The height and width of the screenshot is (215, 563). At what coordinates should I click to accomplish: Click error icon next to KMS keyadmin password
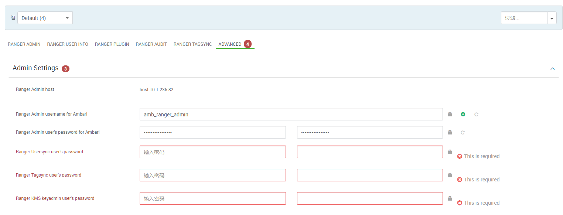coord(460,203)
